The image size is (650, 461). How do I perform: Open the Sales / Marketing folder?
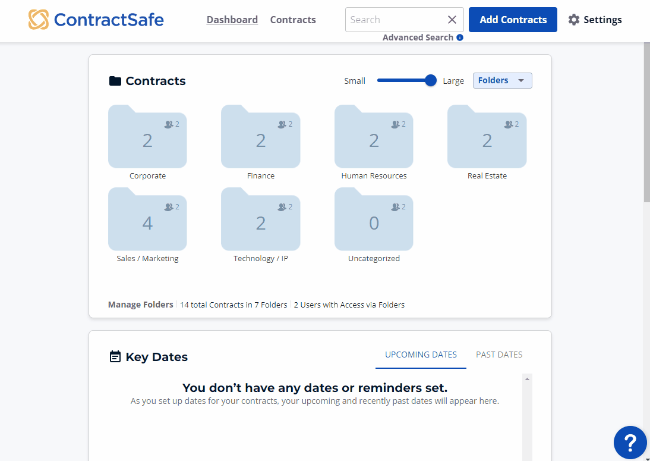147,220
